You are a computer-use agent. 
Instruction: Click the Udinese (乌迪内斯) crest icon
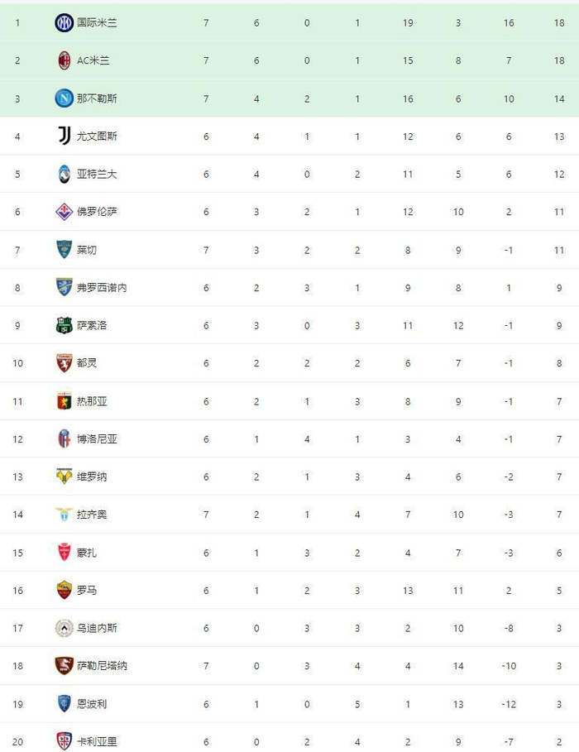64,628
